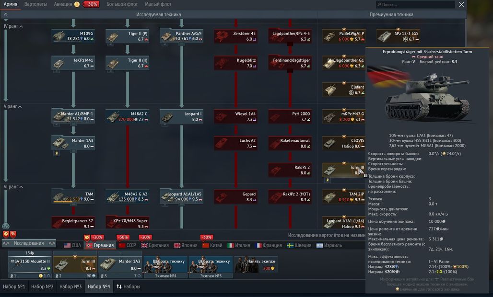This screenshot has height=297, width=493.
Task: Switch to the Большой флот tab
Action: (x=122, y=4)
